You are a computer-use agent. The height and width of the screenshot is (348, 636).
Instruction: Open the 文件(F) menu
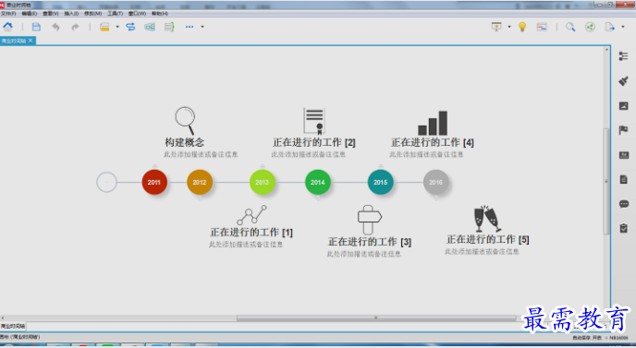click(x=8, y=14)
